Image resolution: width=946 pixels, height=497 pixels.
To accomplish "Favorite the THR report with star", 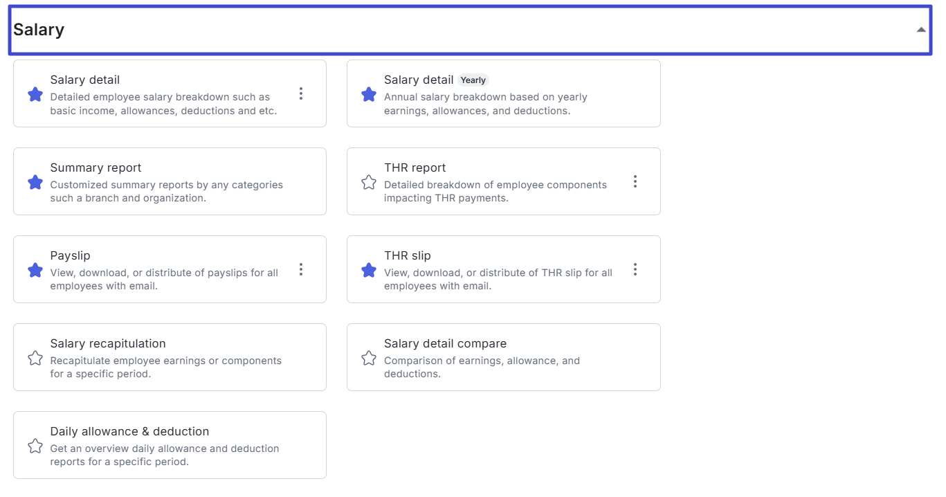I will click(x=369, y=182).
